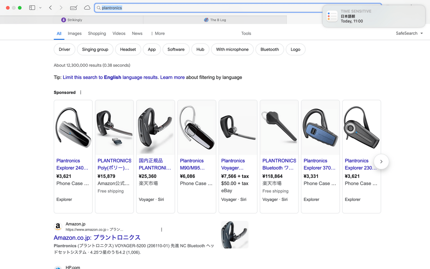
Task: Click the Amazon.jp site name text
Action: pos(76,224)
